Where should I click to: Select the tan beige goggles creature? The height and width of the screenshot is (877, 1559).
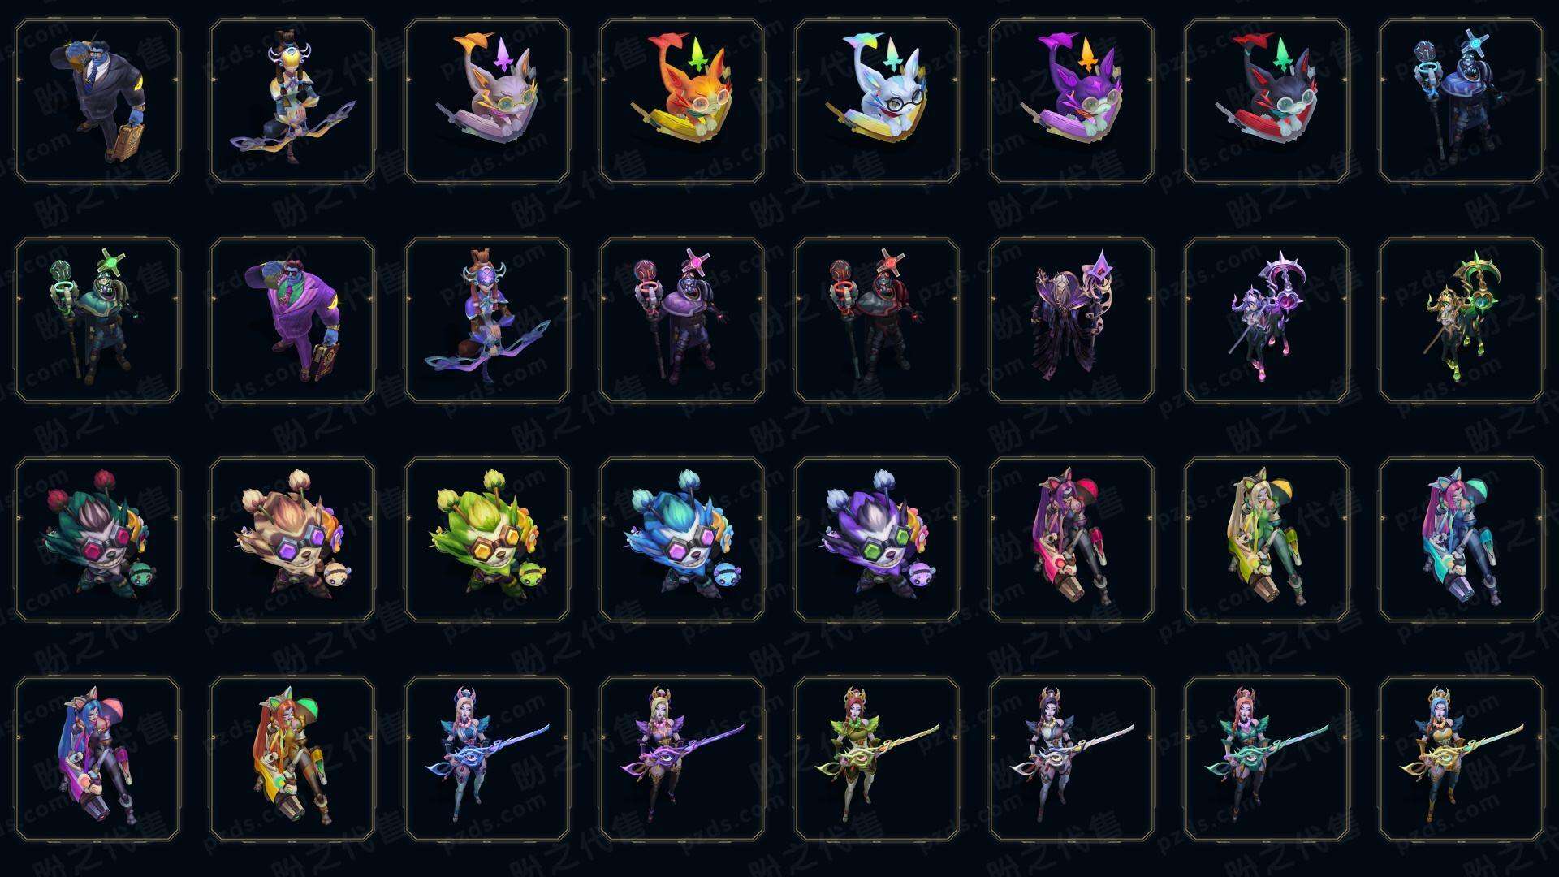click(x=292, y=540)
